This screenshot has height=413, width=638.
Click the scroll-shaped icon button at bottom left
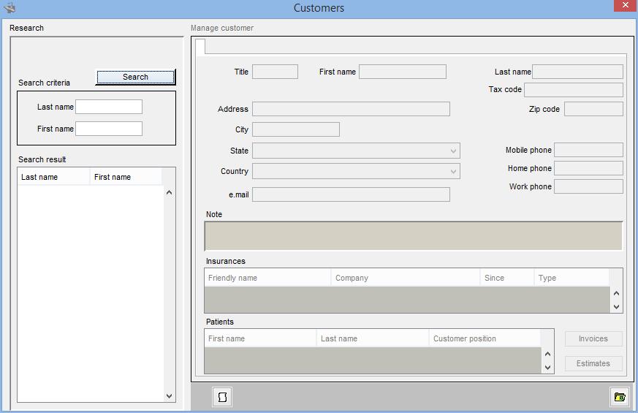coord(222,397)
